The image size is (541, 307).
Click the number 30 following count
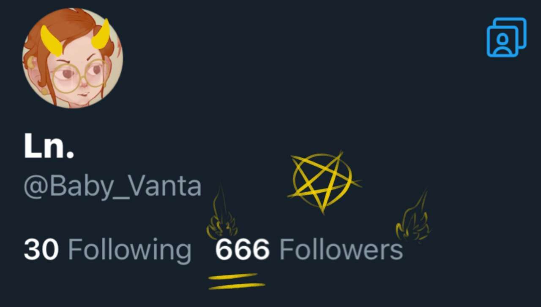coord(41,249)
